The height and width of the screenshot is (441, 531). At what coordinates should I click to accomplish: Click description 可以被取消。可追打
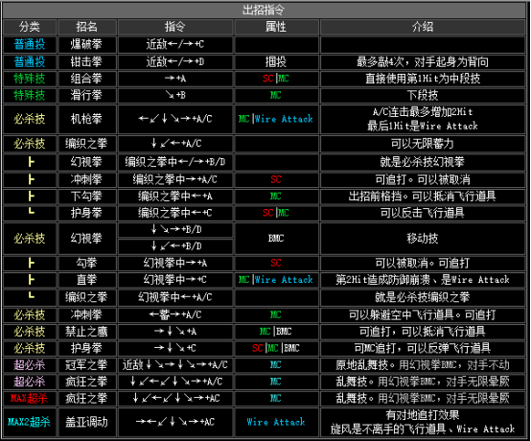[x=423, y=264]
